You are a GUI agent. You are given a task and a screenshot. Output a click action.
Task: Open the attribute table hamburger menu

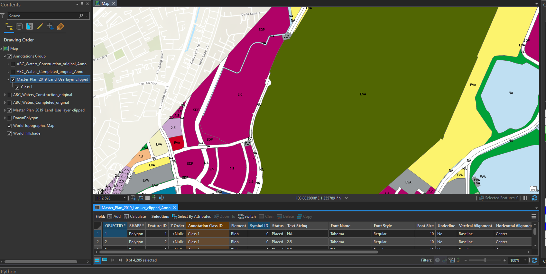click(x=534, y=217)
